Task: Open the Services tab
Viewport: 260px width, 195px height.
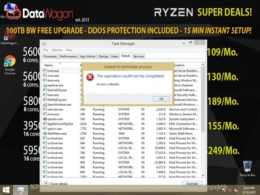Action: pyautogui.click(x=138, y=56)
